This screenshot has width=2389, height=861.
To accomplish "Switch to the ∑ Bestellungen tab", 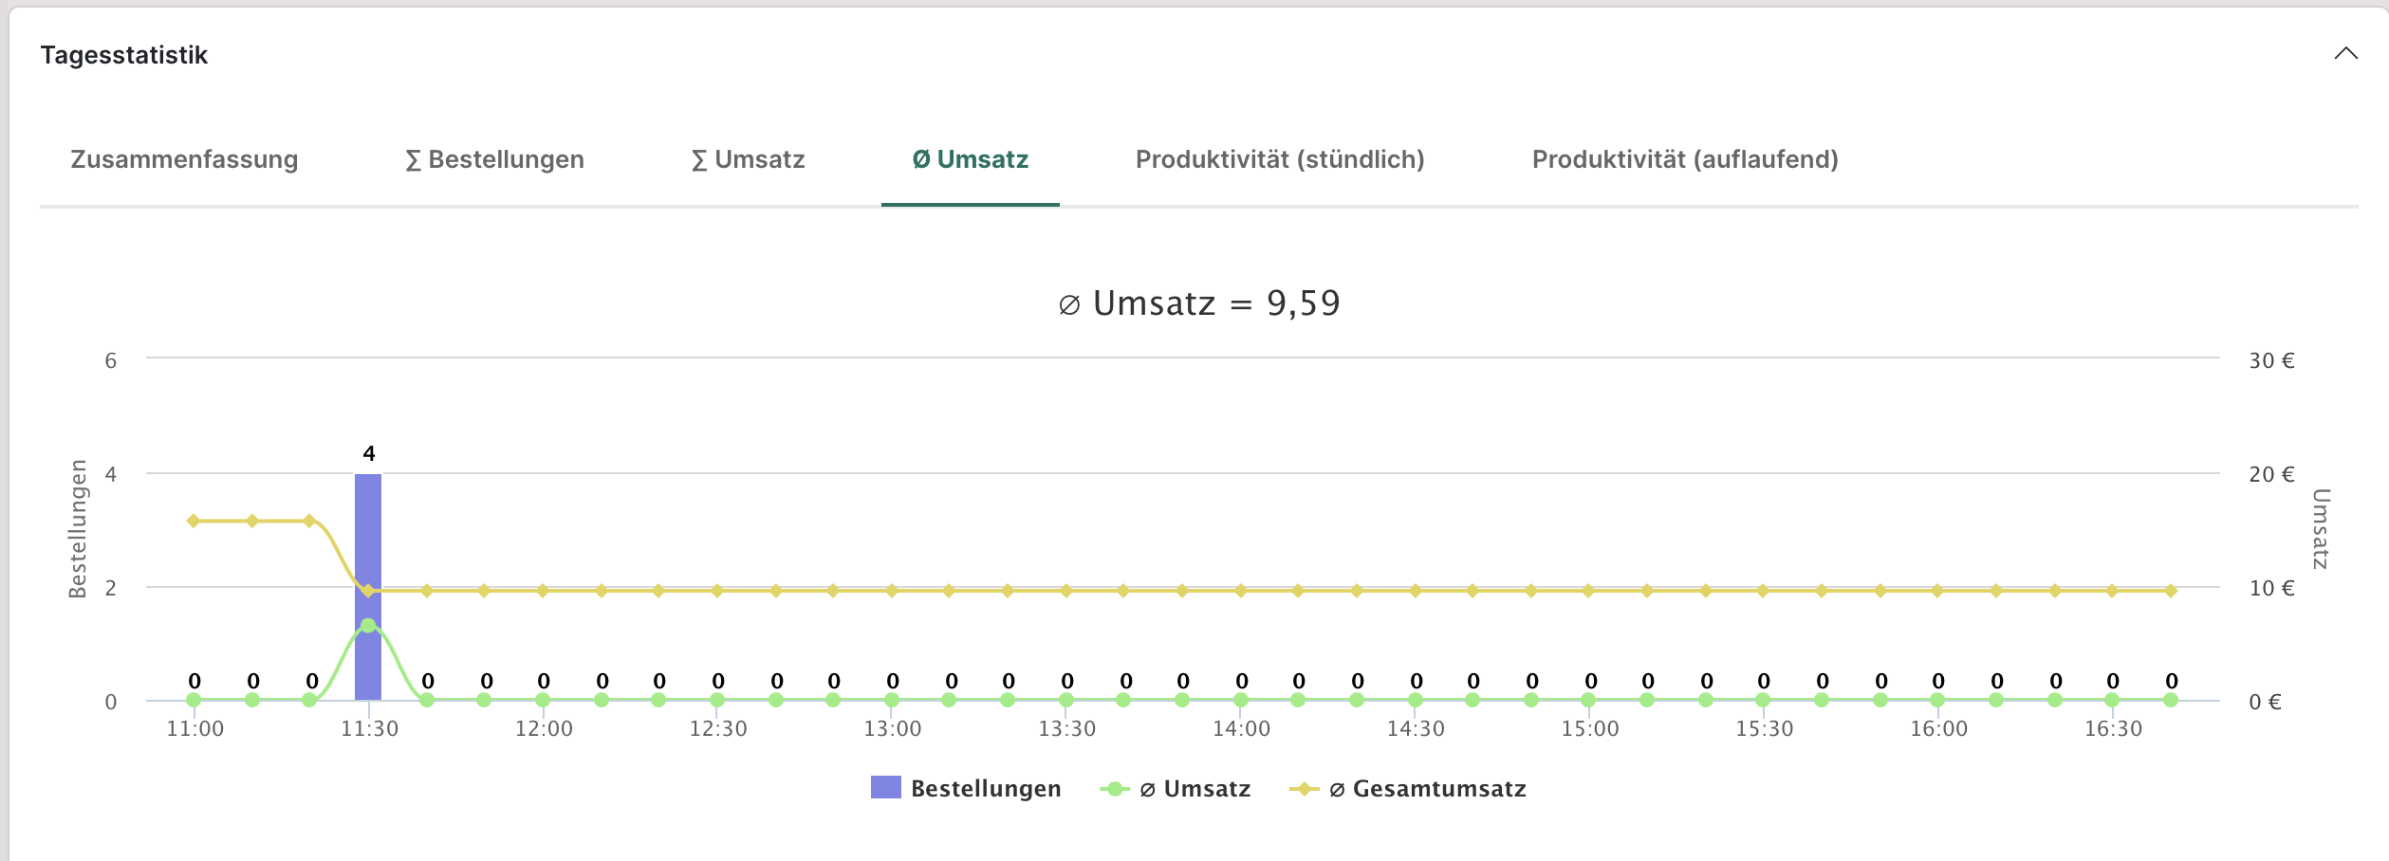I will 494,159.
